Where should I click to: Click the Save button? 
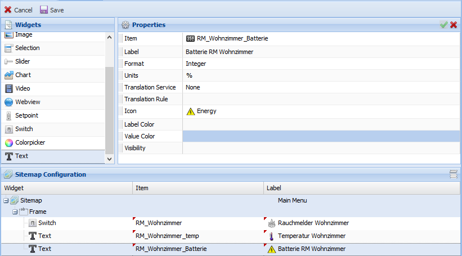[52, 10]
